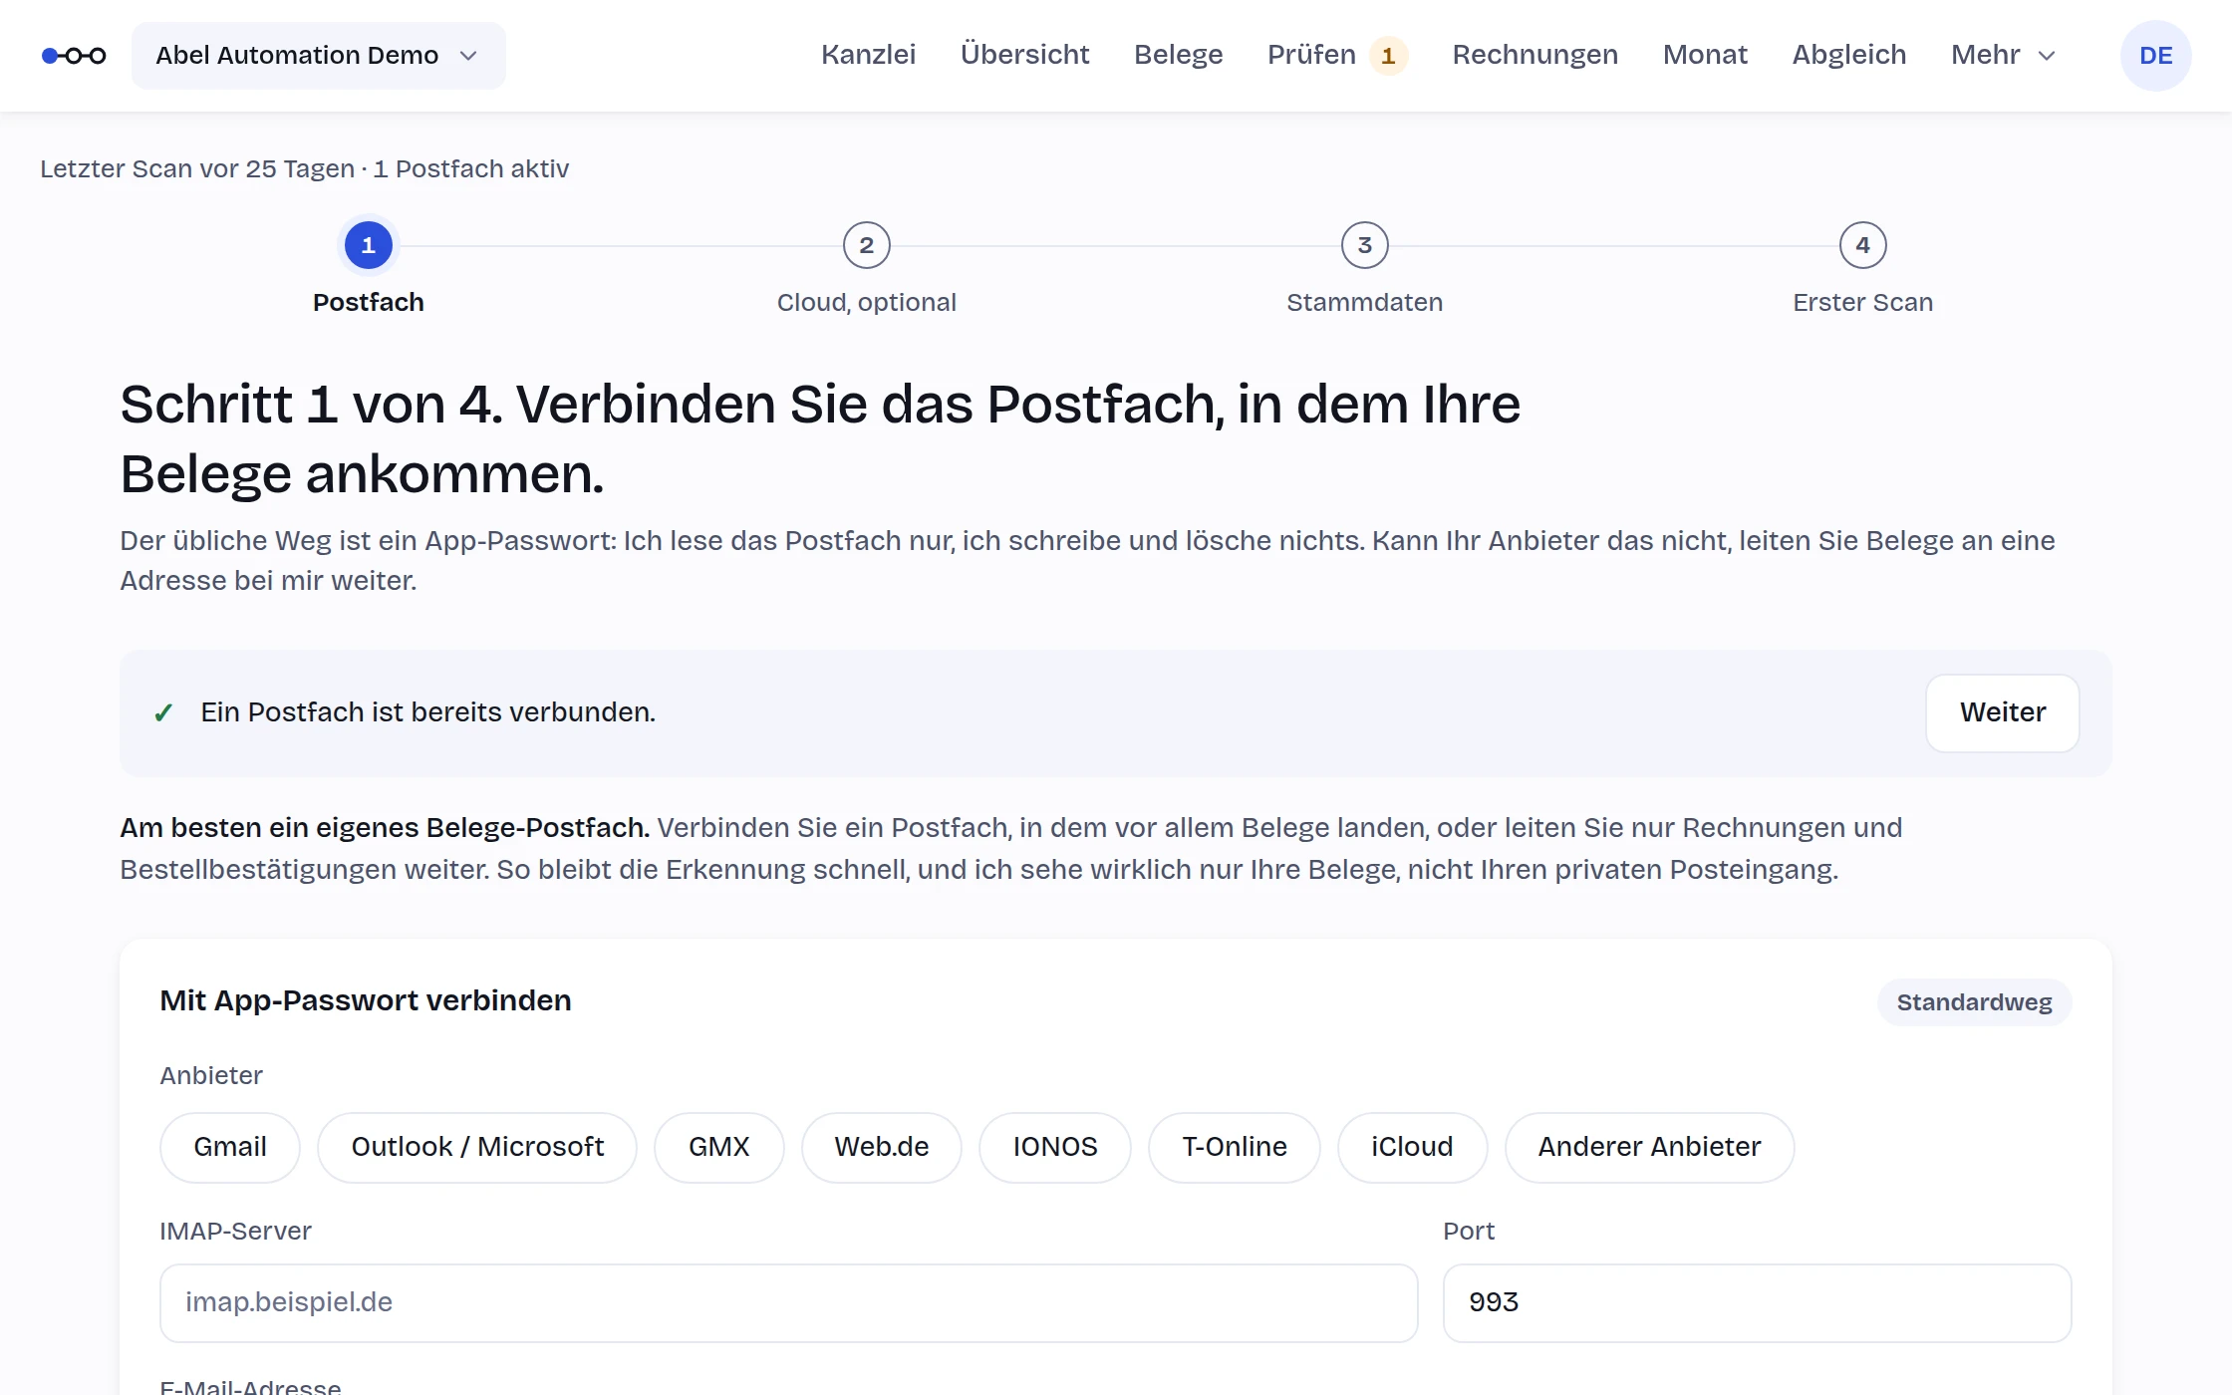This screenshot has height=1395, width=2232.
Task: Go to Abgleich
Action: pyautogui.click(x=1848, y=55)
